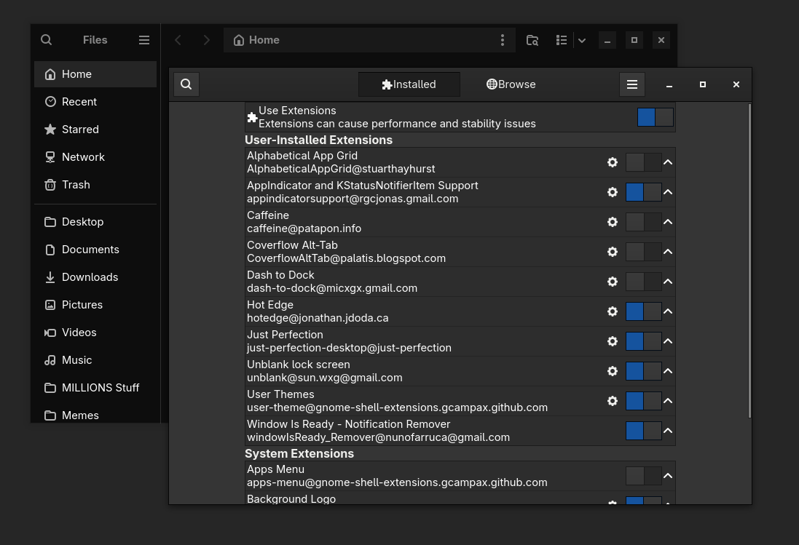Image resolution: width=799 pixels, height=545 pixels.
Task: Open Just Perfection settings gear icon
Action: [613, 341]
